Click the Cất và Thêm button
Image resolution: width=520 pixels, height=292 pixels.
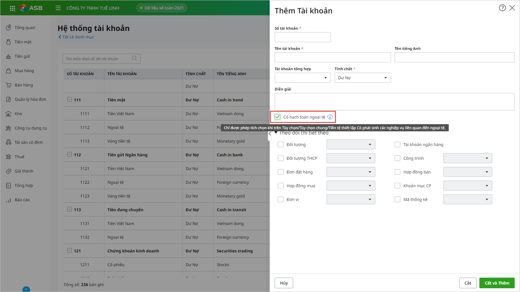point(497,283)
